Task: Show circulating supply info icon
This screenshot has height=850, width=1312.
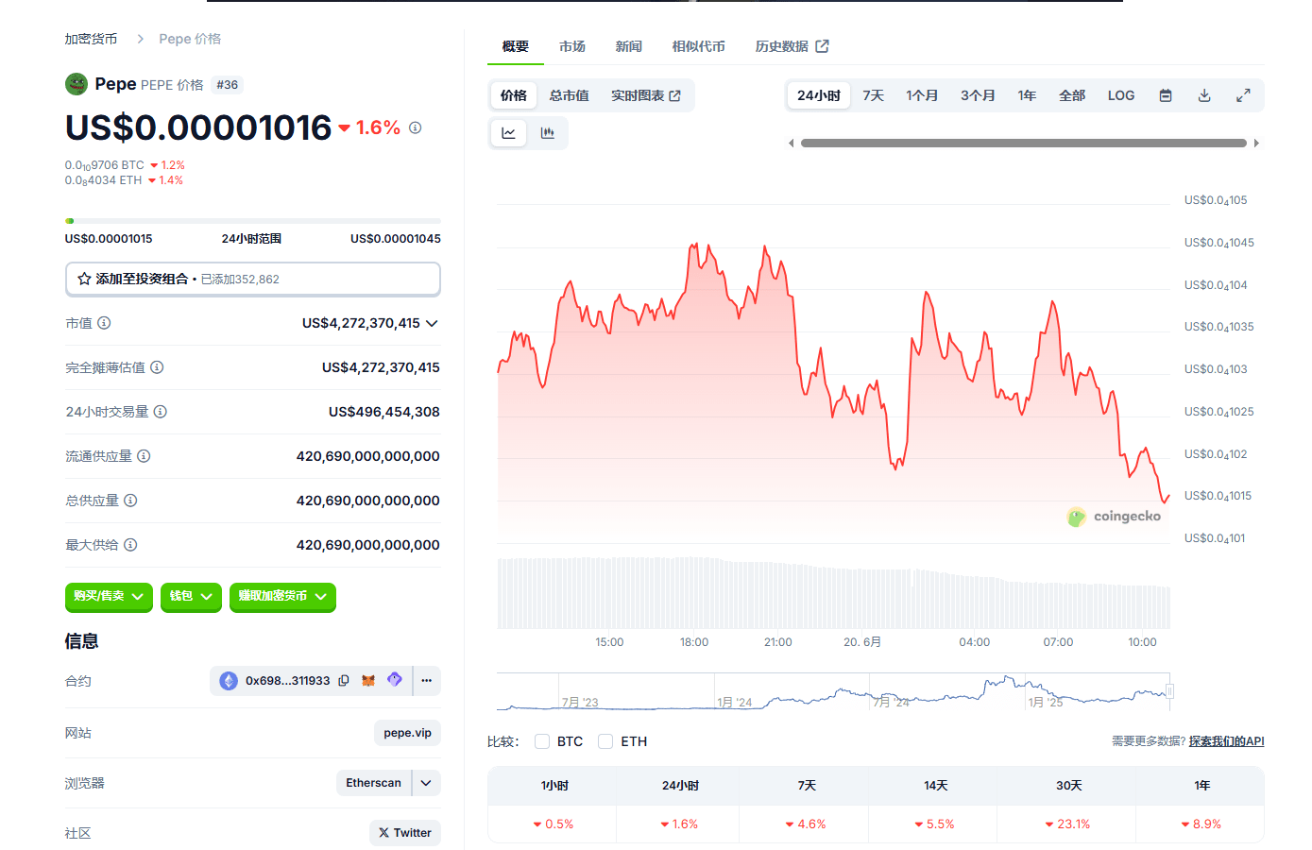Action: (144, 456)
